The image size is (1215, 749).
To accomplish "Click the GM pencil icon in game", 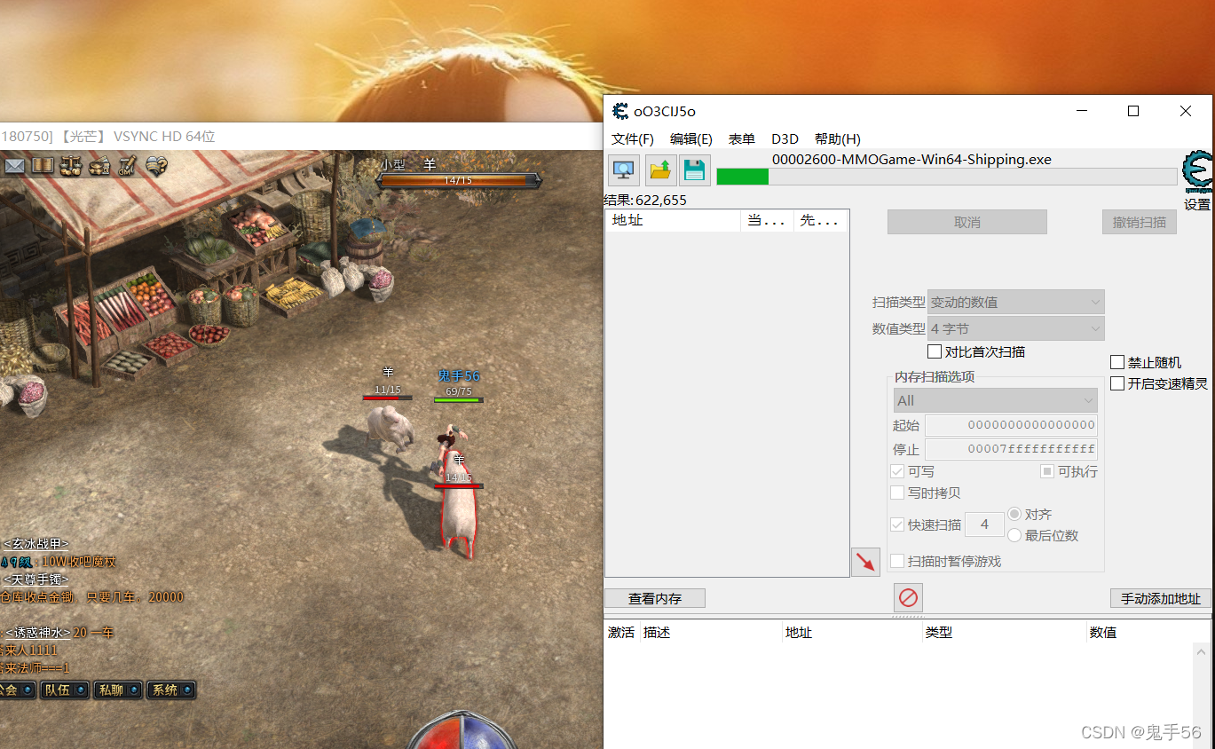I will (x=127, y=166).
